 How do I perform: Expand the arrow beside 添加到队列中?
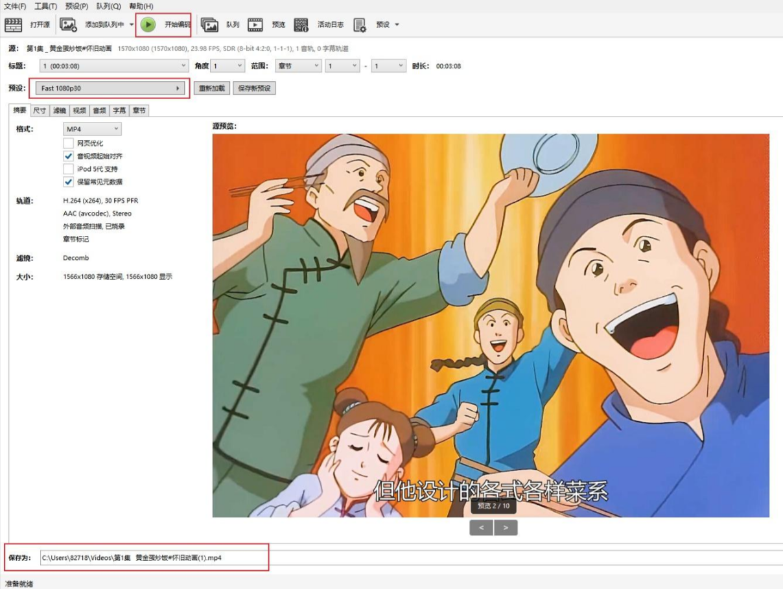tap(130, 25)
